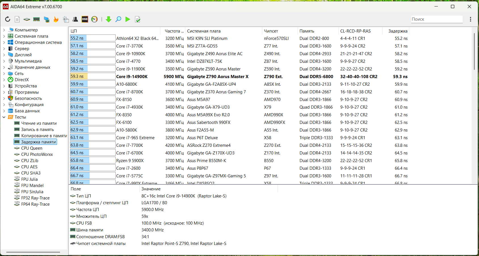Click the user silhouette toolbar icon
Viewport: 479px width, 256px height.
(75, 19)
